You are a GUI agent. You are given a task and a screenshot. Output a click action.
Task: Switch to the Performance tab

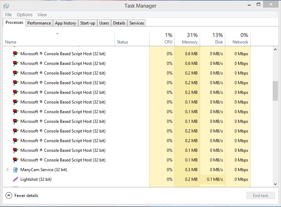point(39,23)
